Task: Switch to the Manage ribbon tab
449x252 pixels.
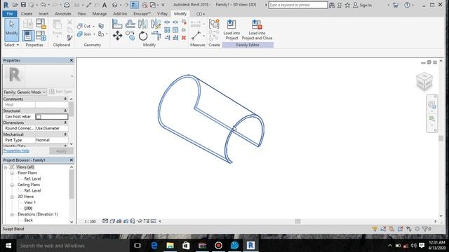Action: pos(100,14)
